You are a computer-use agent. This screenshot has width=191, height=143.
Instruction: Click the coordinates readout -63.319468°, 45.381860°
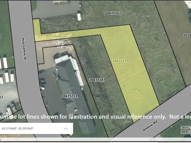17,129
